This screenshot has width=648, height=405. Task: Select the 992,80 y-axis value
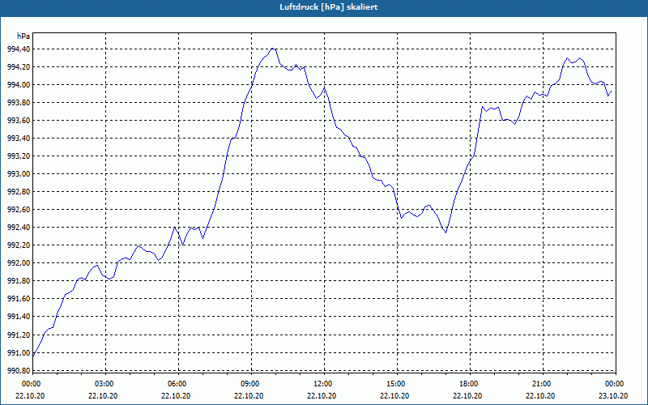coord(19,192)
